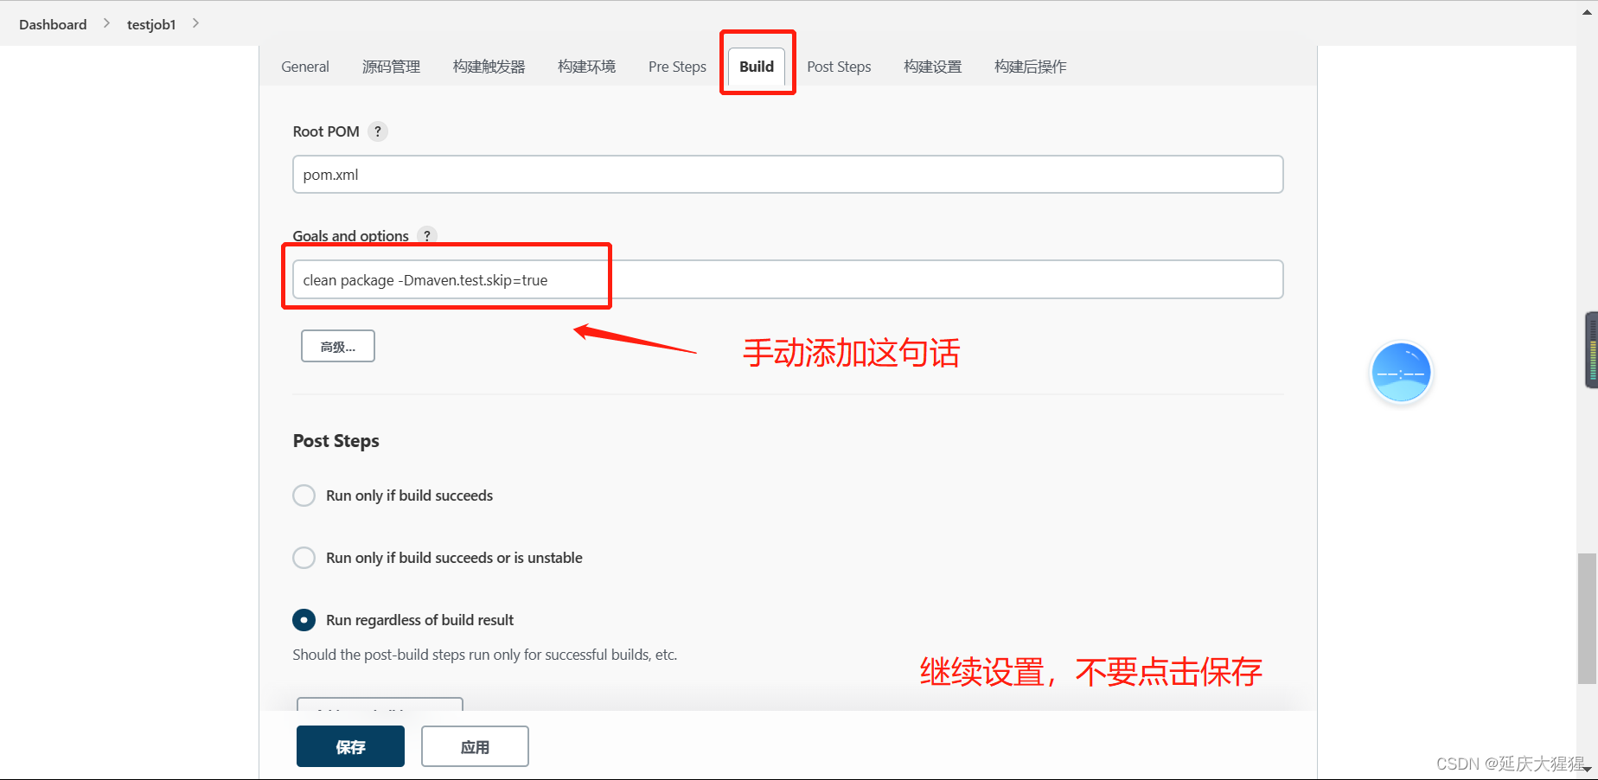Switch to the Post Steps tab
The width and height of the screenshot is (1598, 780).
point(839,67)
